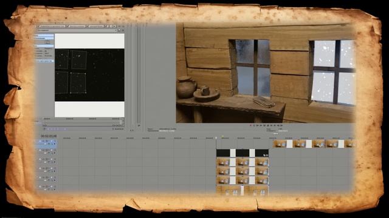Select the second cabin clip on top track

(299, 144)
